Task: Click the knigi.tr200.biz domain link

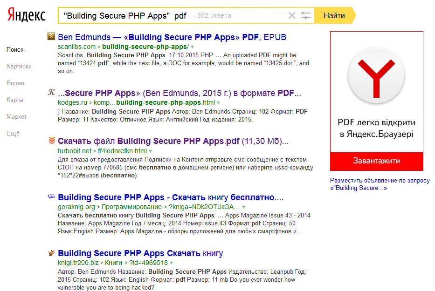Action: pos(78,263)
